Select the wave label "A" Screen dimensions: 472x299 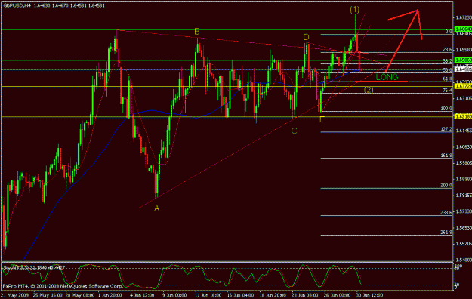point(156,208)
